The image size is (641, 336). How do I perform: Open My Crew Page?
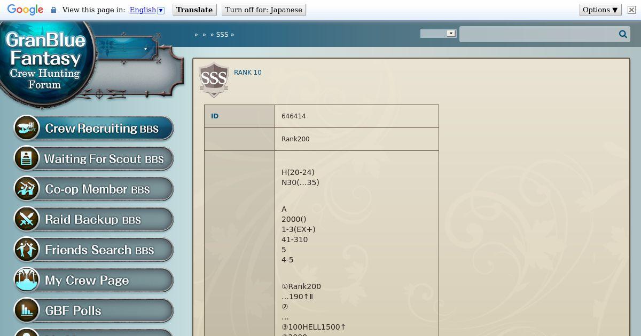pyautogui.click(x=93, y=281)
